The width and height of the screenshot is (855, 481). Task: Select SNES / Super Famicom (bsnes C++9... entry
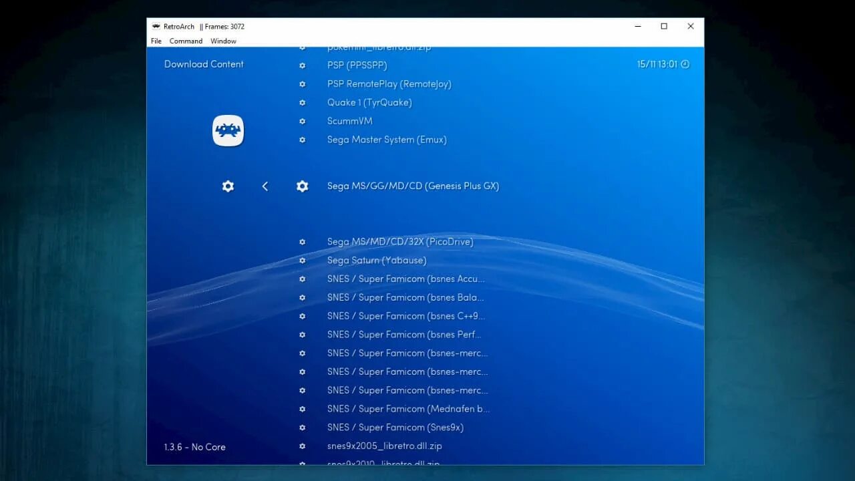coord(406,316)
